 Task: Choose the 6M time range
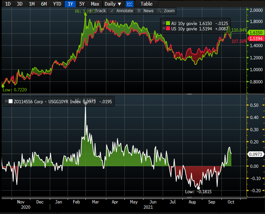[x=44, y=4]
